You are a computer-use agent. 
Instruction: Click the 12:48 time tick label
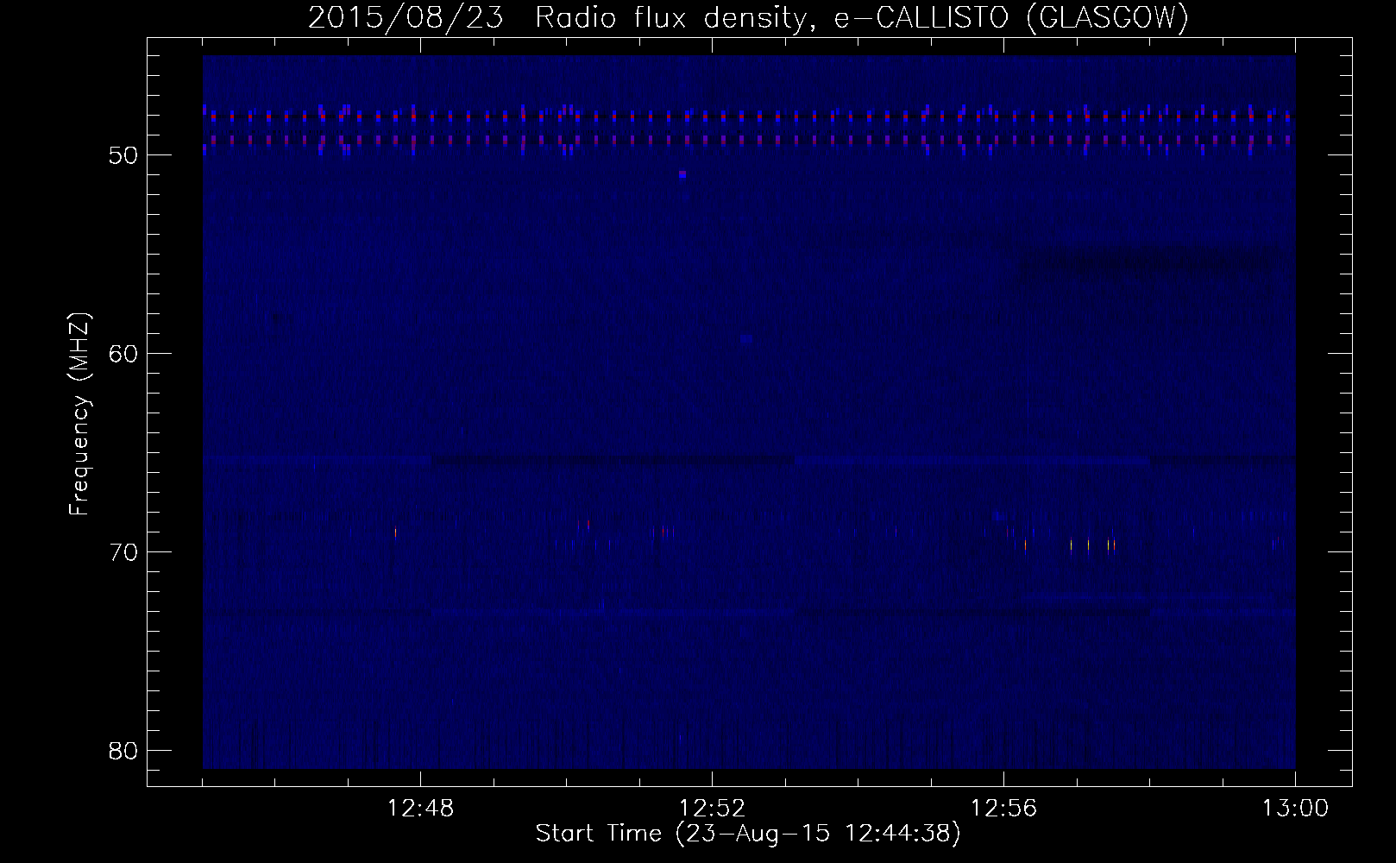(x=420, y=809)
